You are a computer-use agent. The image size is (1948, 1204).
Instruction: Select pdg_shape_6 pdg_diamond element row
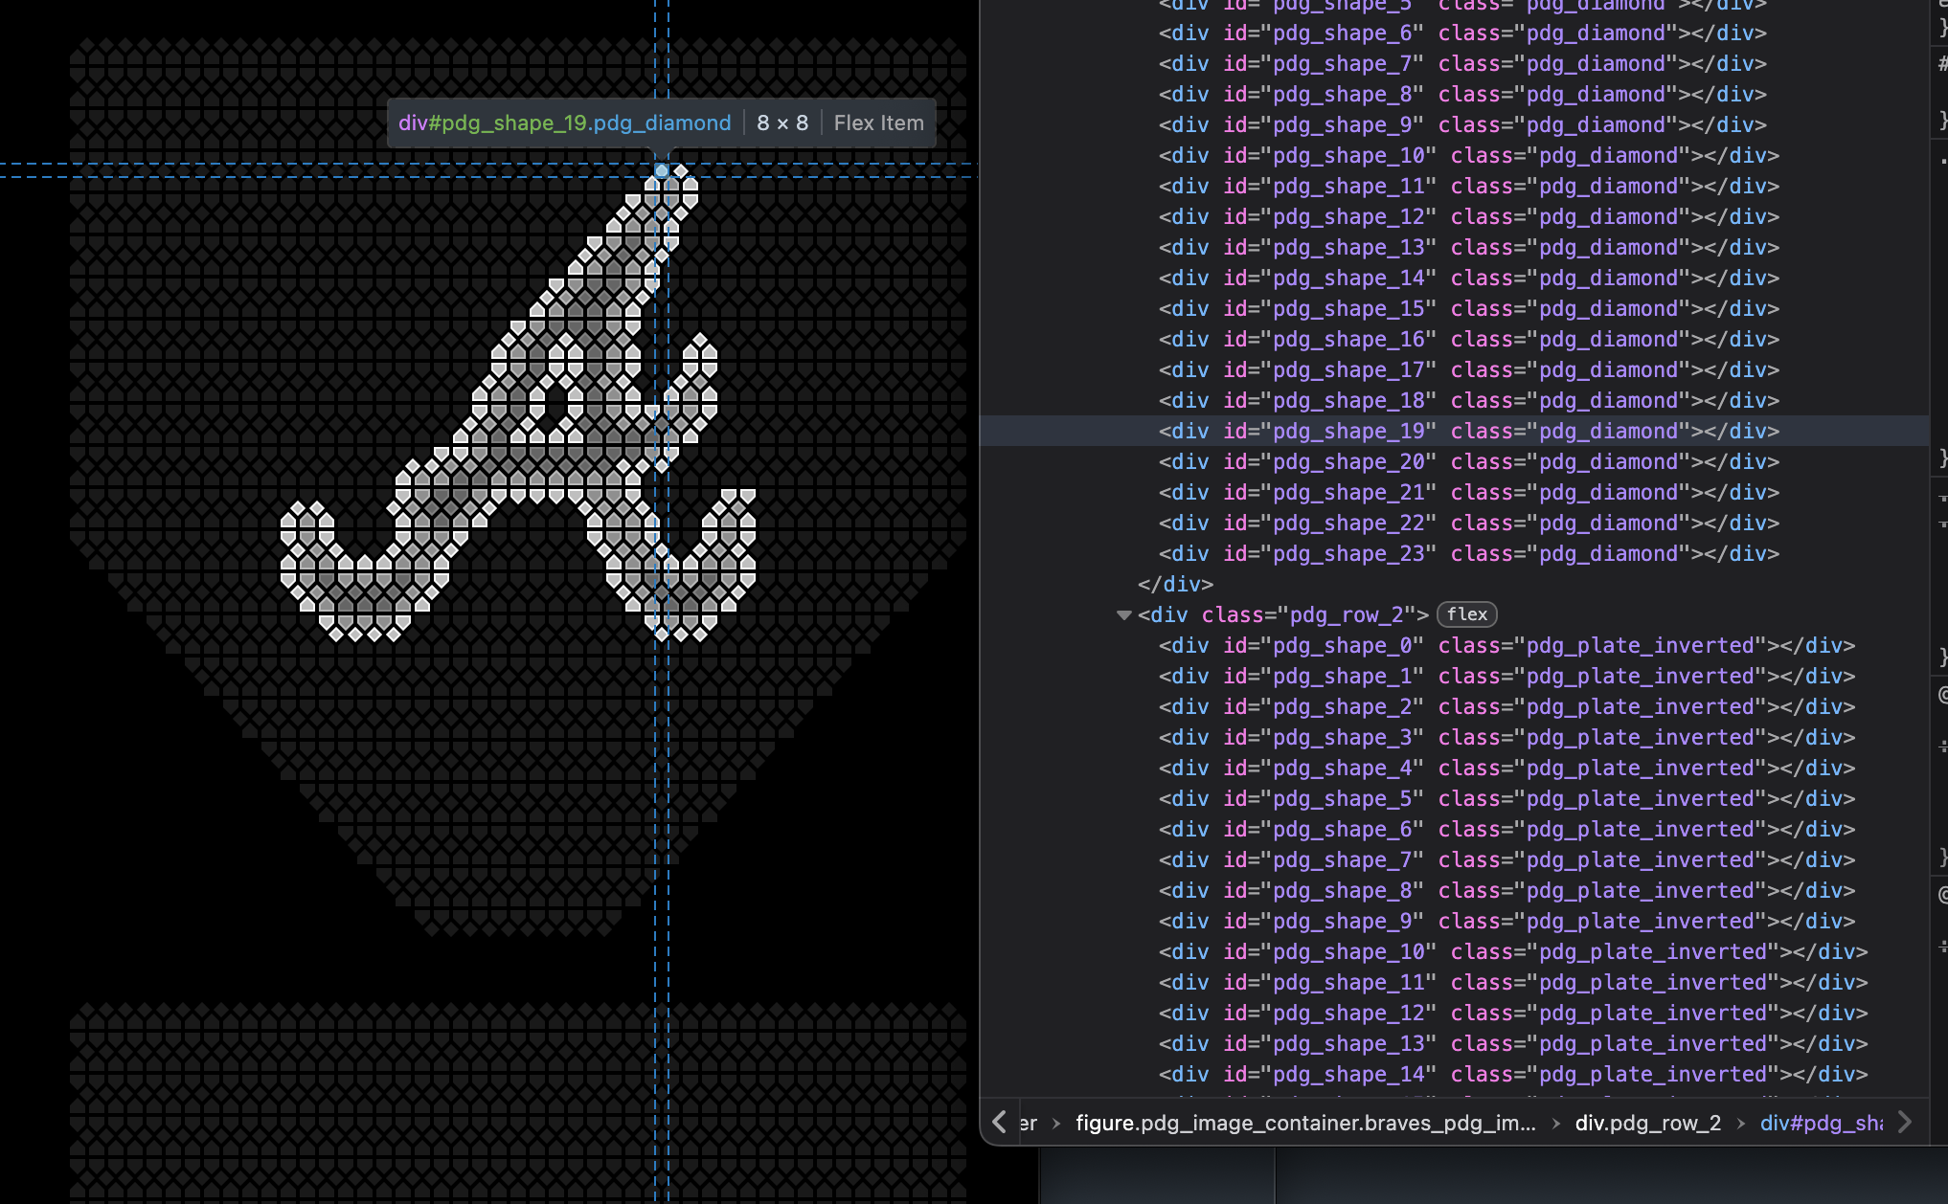pyautogui.click(x=1455, y=33)
